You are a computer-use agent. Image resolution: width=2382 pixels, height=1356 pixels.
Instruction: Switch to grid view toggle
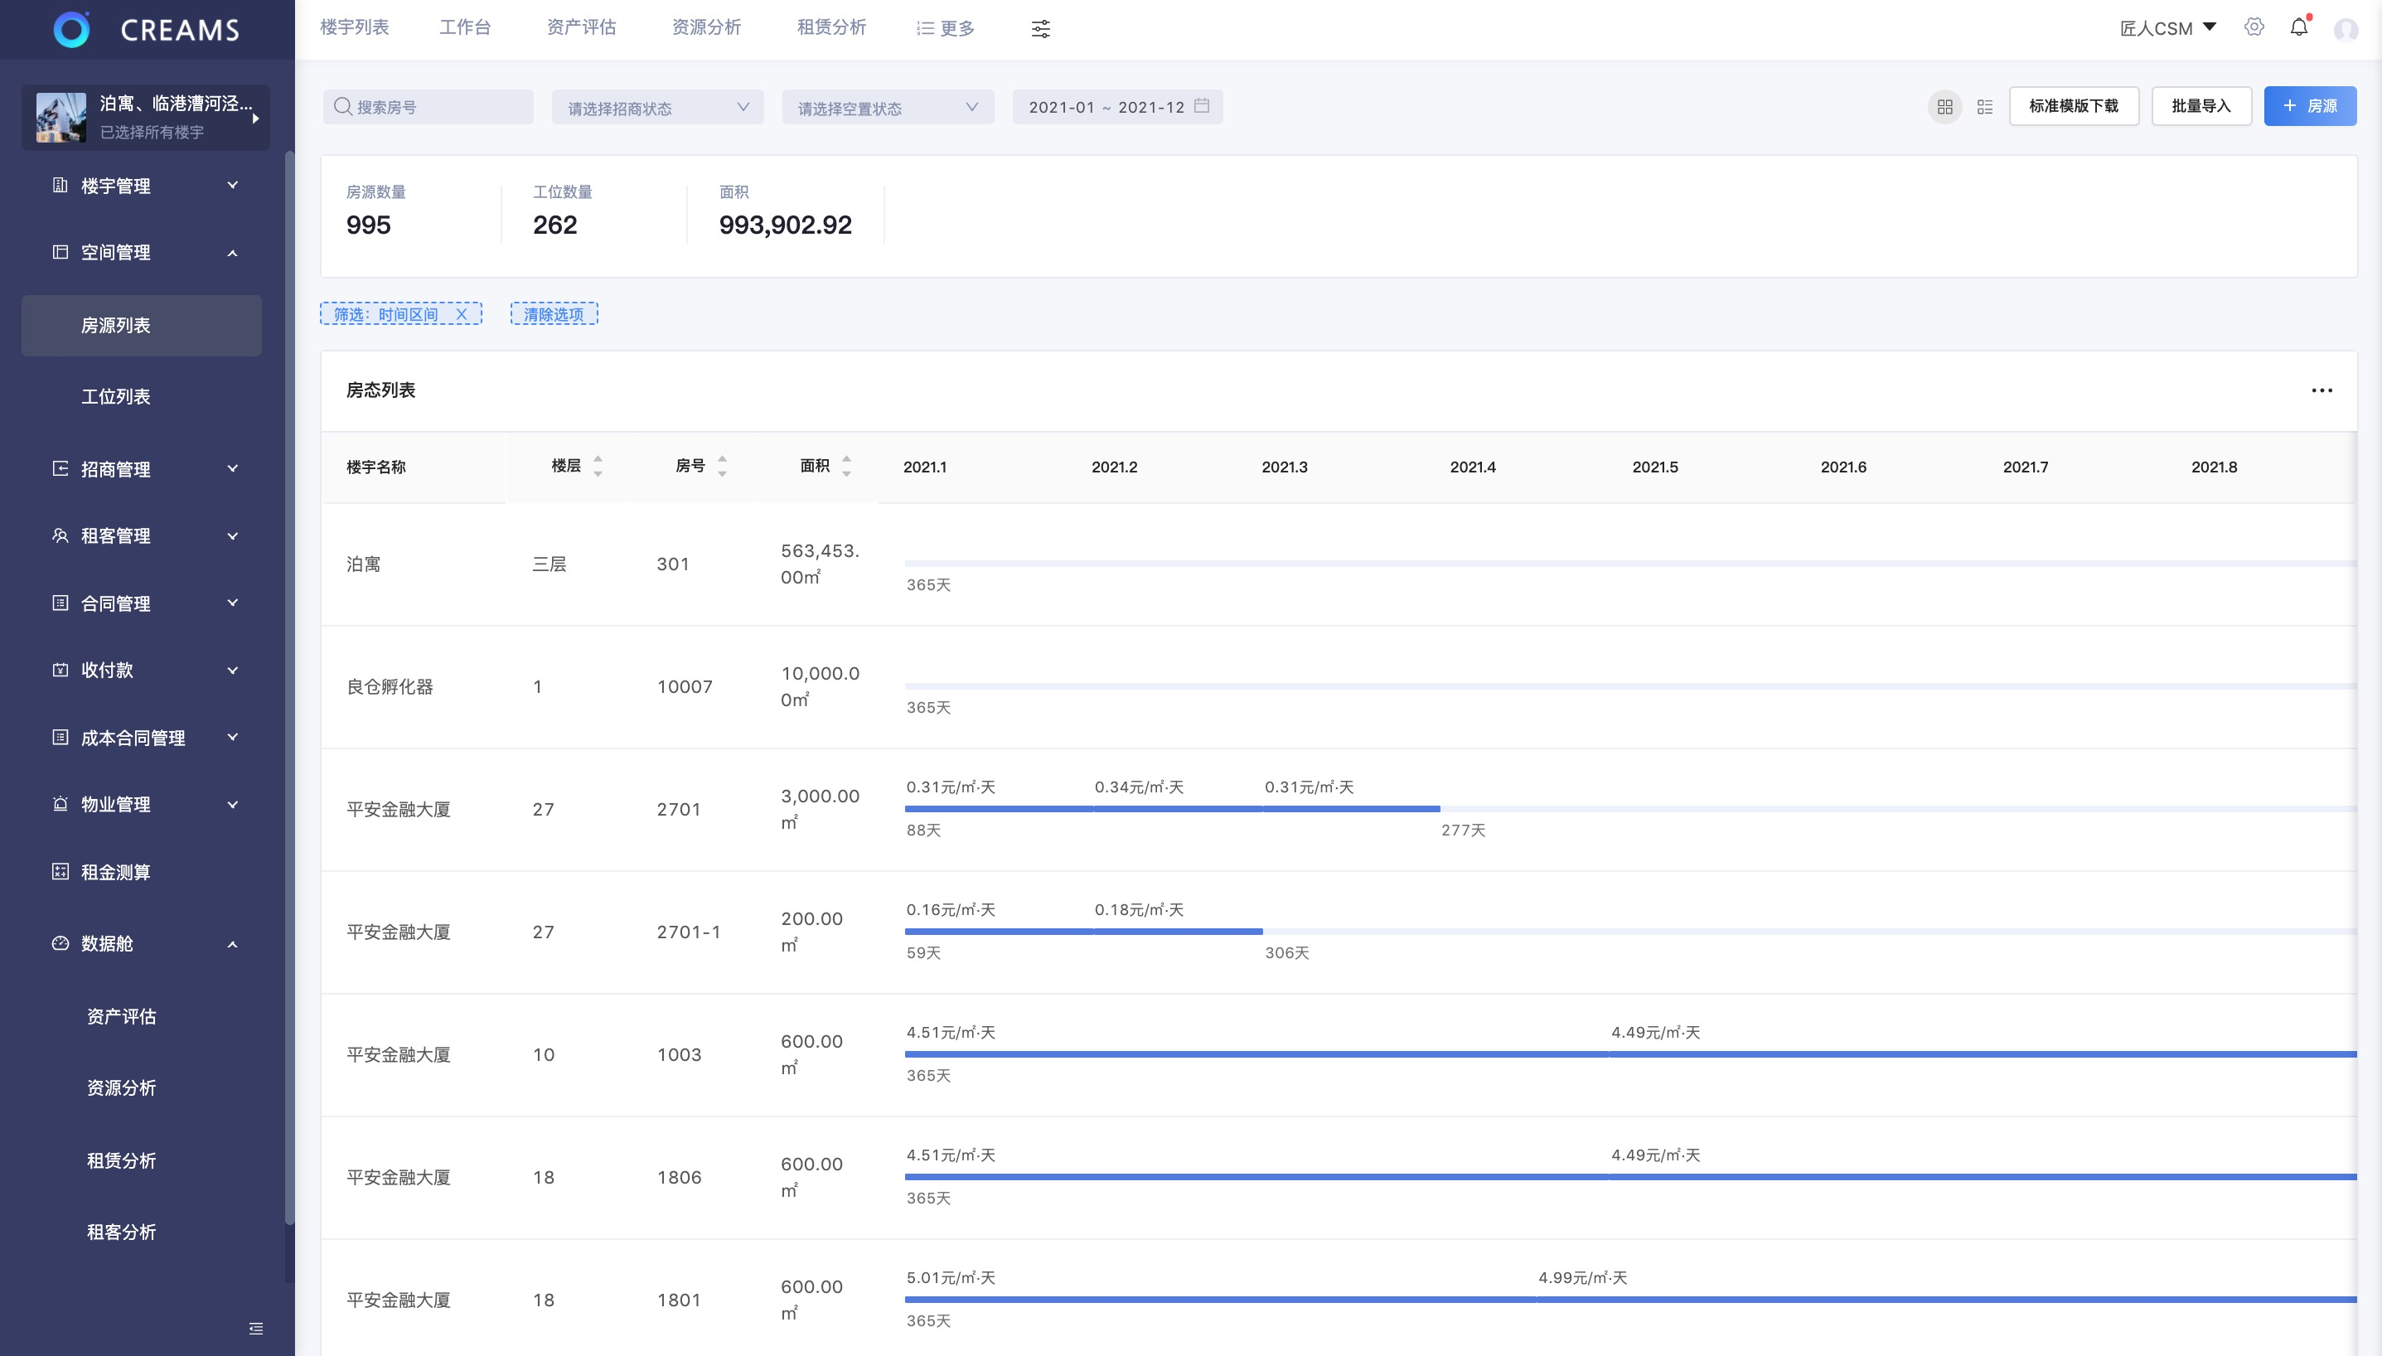1944,107
